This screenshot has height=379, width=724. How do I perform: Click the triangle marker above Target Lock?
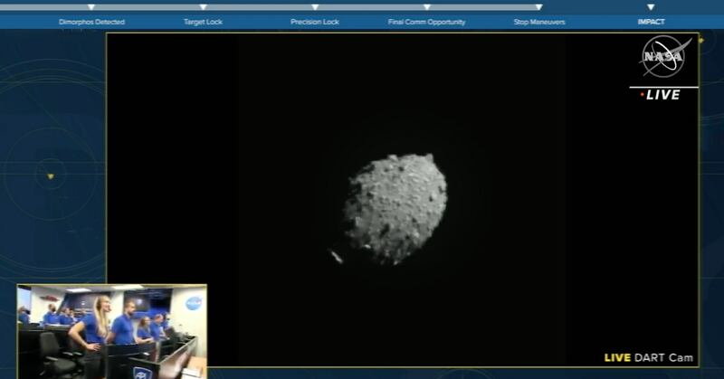coord(203,7)
